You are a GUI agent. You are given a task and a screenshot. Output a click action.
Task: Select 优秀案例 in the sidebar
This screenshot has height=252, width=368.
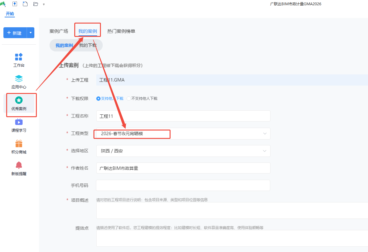pyautogui.click(x=19, y=104)
